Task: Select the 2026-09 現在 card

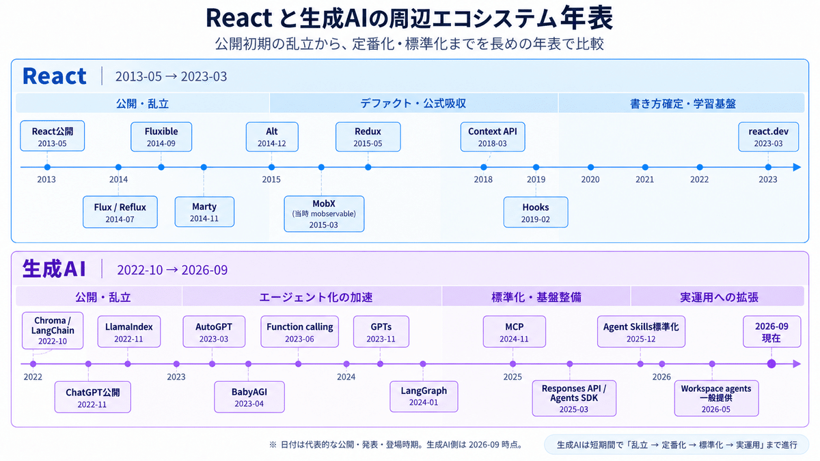Action: (x=771, y=333)
